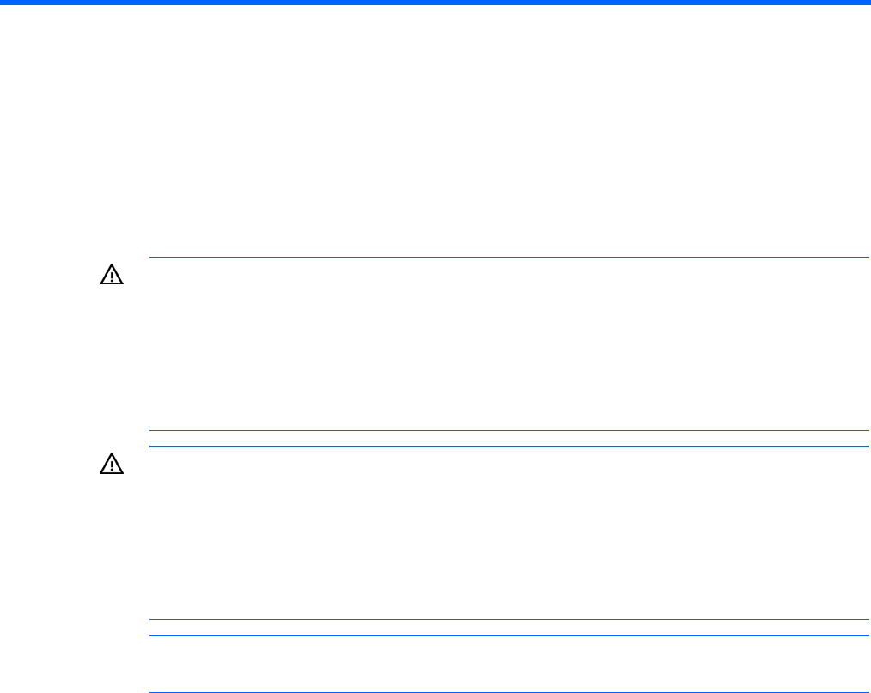Click the empty area inside first warning box
871x693 pixels.
[x=509, y=343]
